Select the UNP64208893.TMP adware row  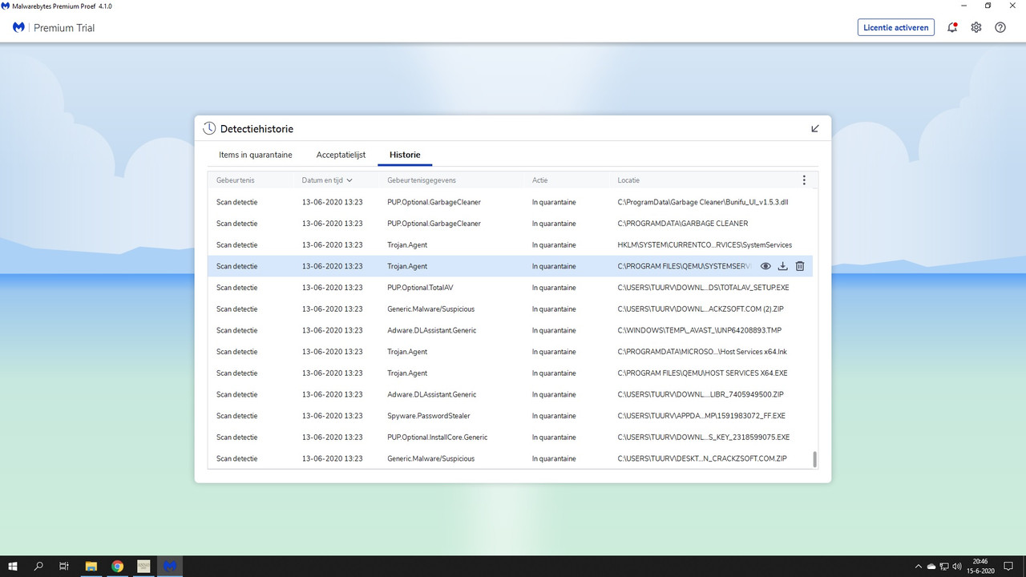coord(510,330)
